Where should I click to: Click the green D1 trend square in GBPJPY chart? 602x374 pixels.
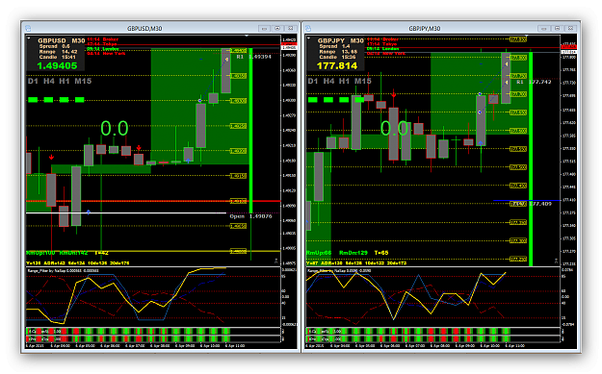[x=313, y=100]
